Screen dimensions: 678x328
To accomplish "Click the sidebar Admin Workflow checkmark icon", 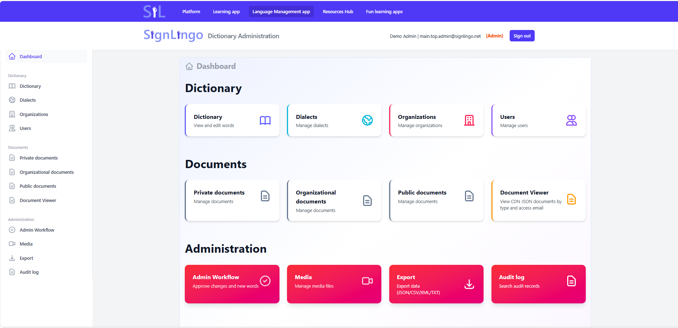I will [x=12, y=230].
